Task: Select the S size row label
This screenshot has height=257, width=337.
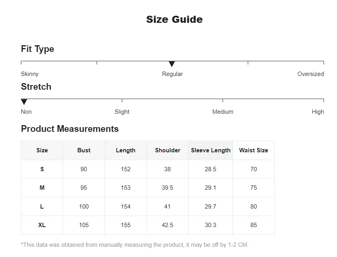Action: coord(42,169)
